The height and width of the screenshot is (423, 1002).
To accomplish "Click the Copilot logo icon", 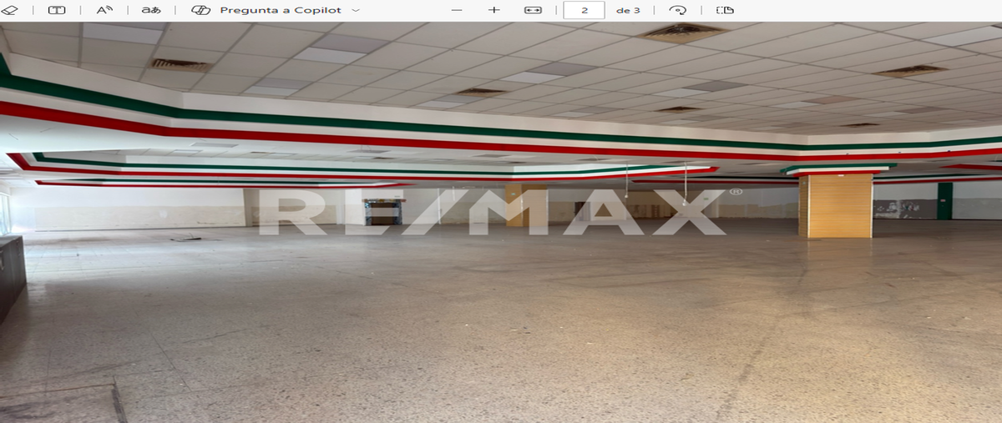I will tap(200, 10).
